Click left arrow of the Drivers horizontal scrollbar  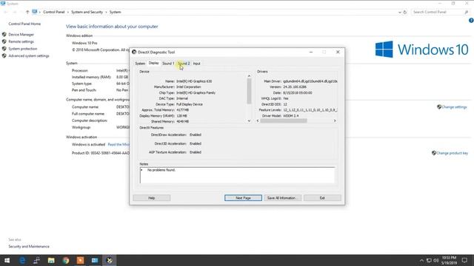point(258,120)
